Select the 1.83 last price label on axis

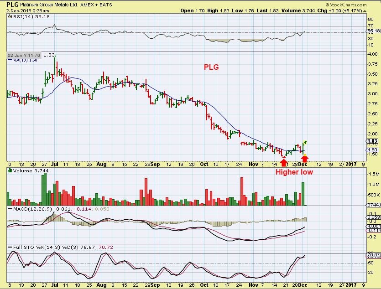[372, 141]
